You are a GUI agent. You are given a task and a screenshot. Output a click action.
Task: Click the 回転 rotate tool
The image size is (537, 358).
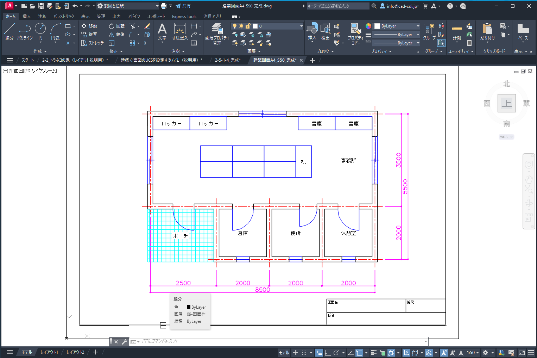pyautogui.click(x=116, y=26)
